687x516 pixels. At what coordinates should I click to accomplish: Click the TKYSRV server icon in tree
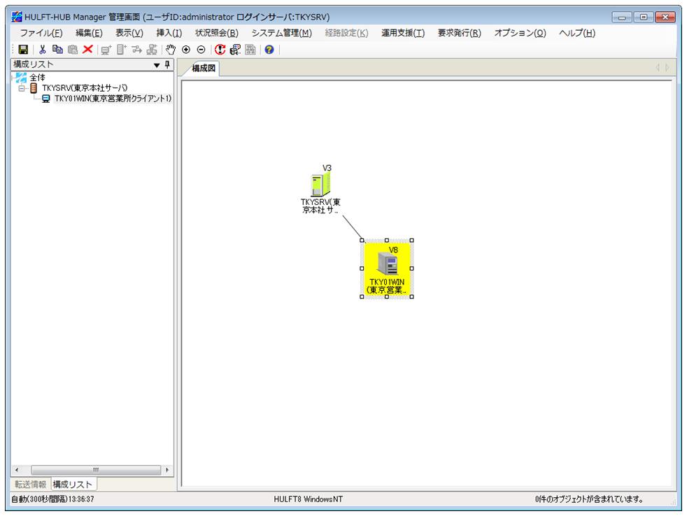pyautogui.click(x=34, y=88)
